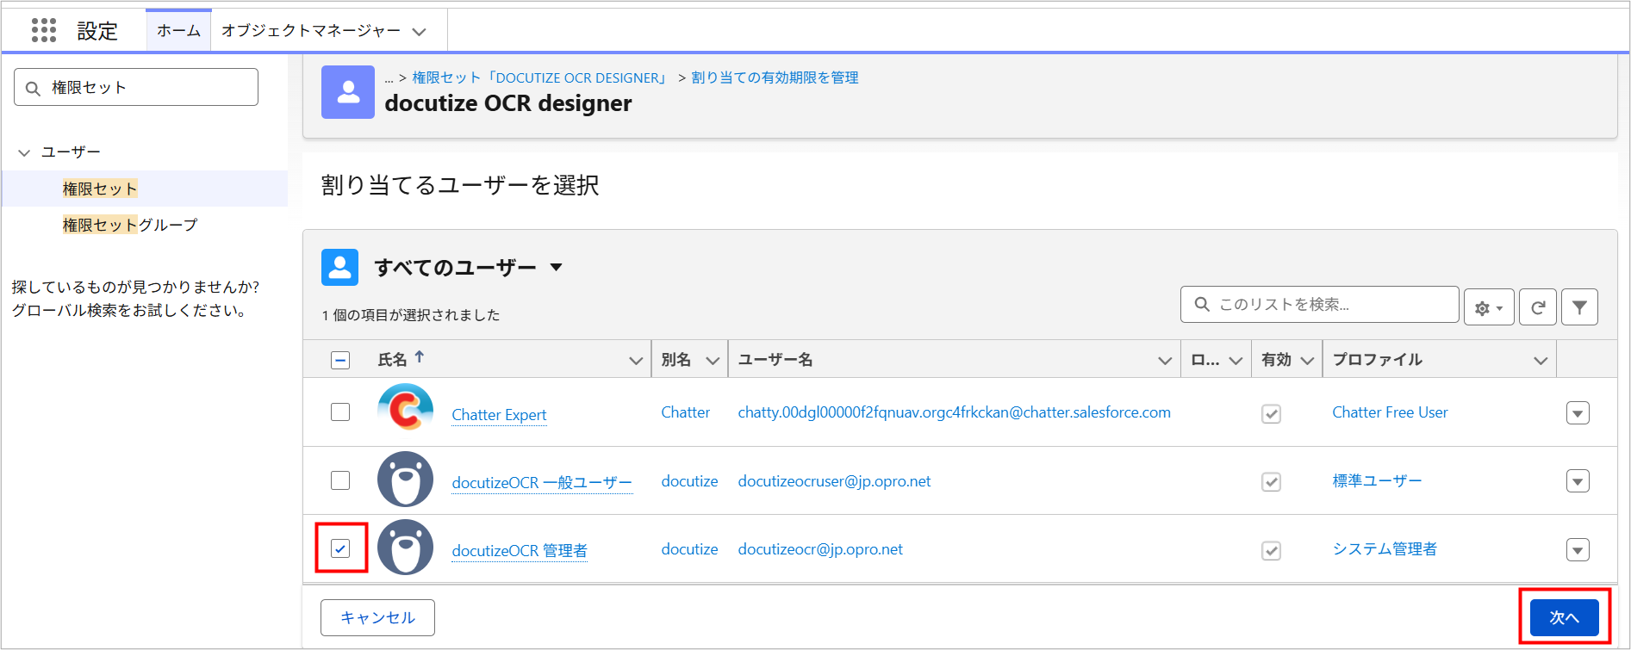Click the プロファイル column header
The image size is (1631, 650).
tap(1377, 360)
